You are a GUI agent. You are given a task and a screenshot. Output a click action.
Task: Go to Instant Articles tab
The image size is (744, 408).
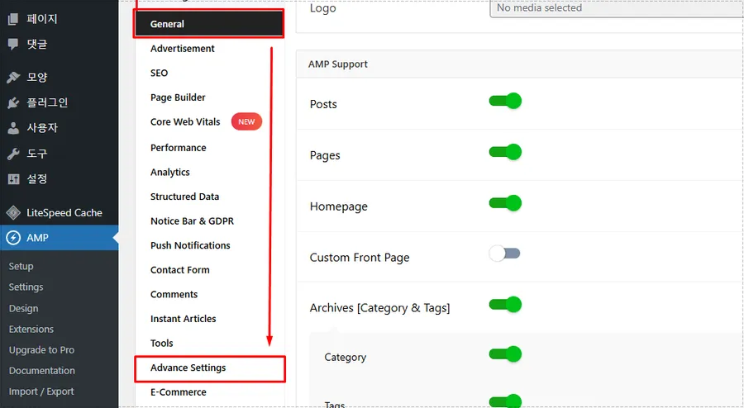click(184, 319)
